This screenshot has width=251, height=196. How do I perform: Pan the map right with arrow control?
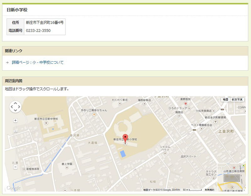[19, 107]
